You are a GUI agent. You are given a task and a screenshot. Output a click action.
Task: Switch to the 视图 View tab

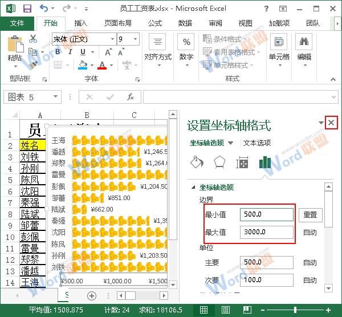click(245, 23)
